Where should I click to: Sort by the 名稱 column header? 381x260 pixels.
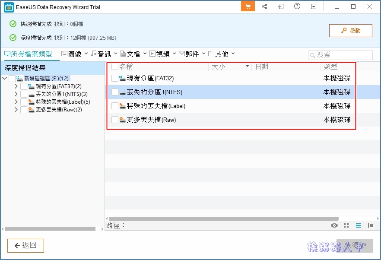[126, 67]
